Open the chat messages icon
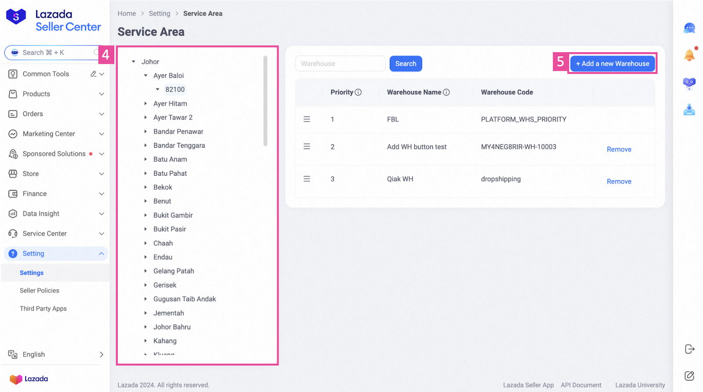This screenshot has width=703, height=392. 689,29
